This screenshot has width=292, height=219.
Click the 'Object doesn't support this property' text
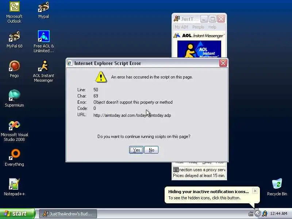click(x=133, y=102)
